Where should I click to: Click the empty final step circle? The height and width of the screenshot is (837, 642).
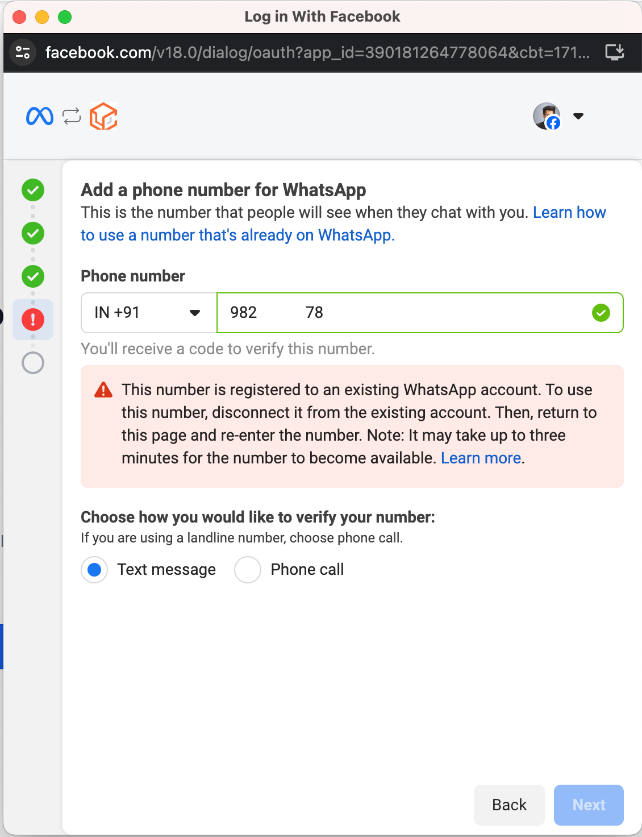click(x=33, y=363)
